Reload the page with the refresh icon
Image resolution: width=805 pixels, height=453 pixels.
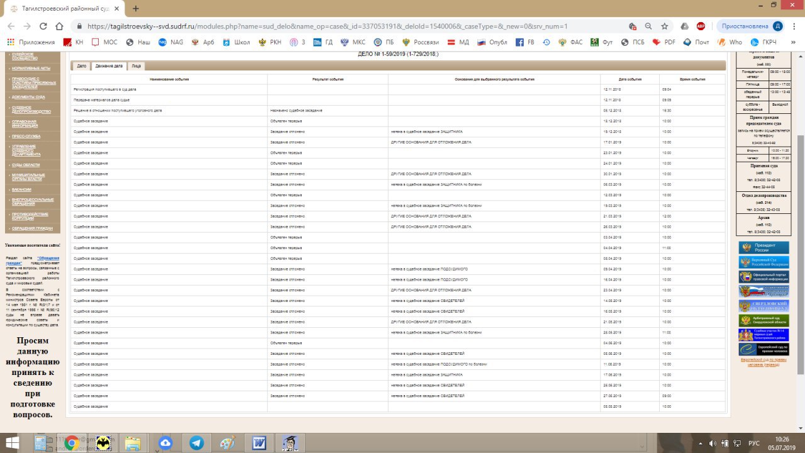(x=43, y=26)
